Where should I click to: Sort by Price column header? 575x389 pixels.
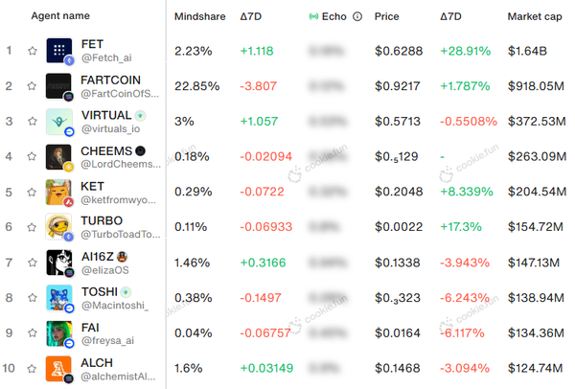pyautogui.click(x=386, y=16)
